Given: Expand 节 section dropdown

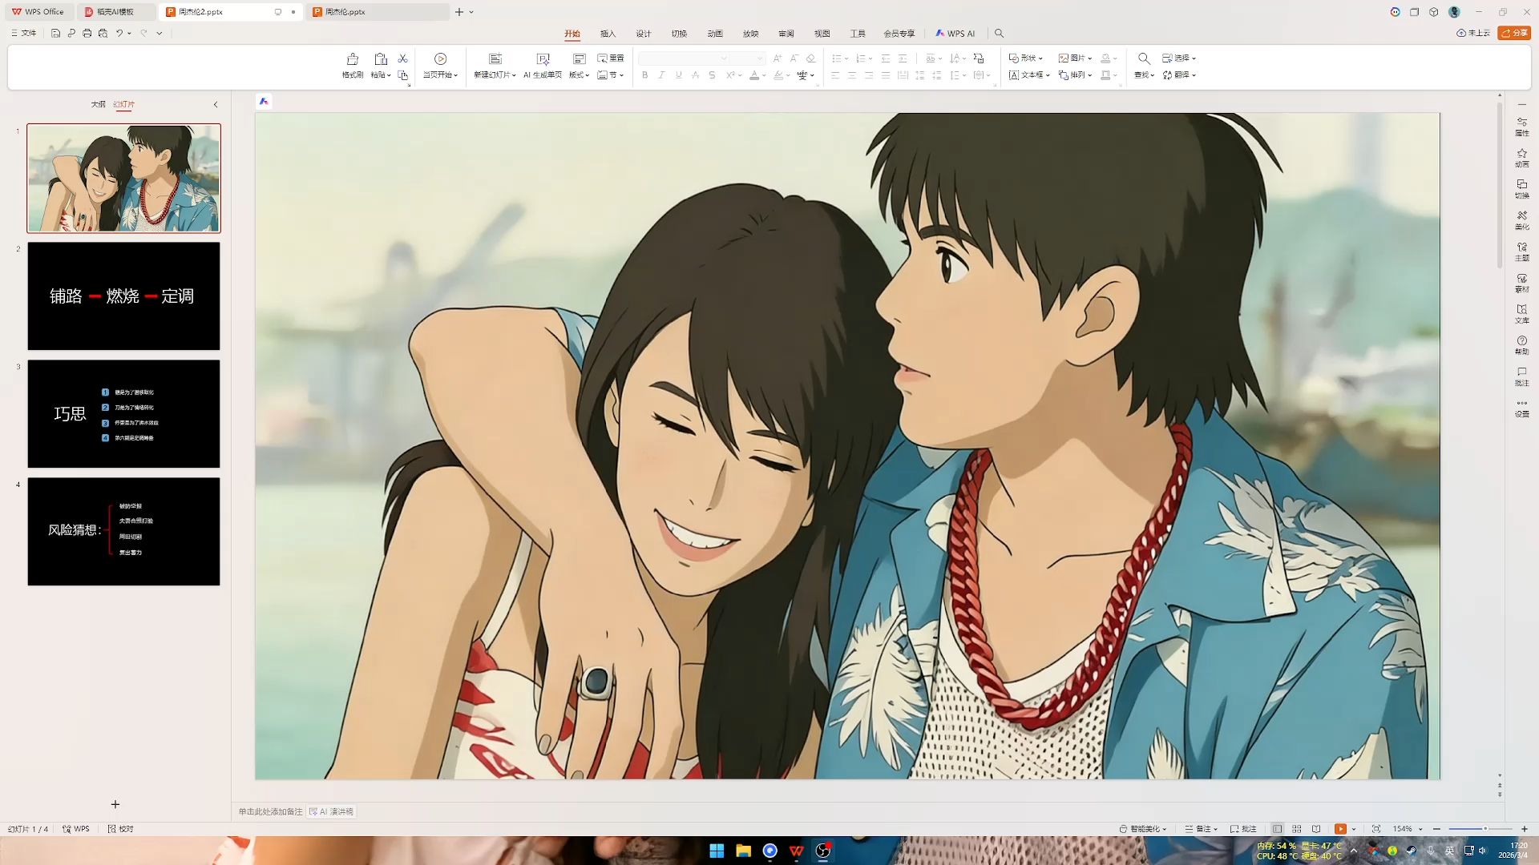Looking at the screenshot, I should pyautogui.click(x=611, y=75).
